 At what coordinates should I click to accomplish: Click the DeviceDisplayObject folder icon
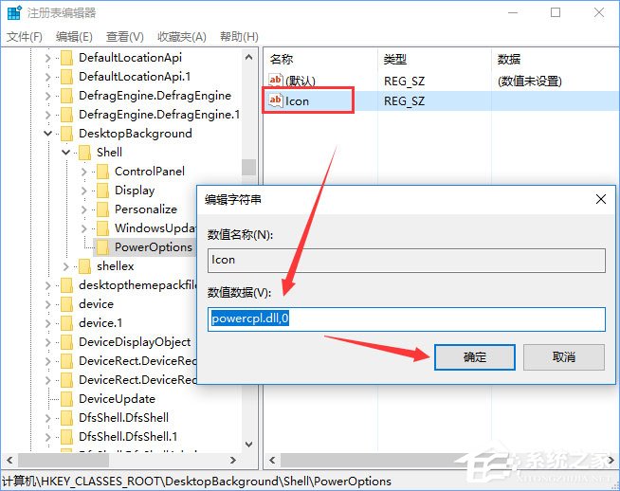point(66,342)
